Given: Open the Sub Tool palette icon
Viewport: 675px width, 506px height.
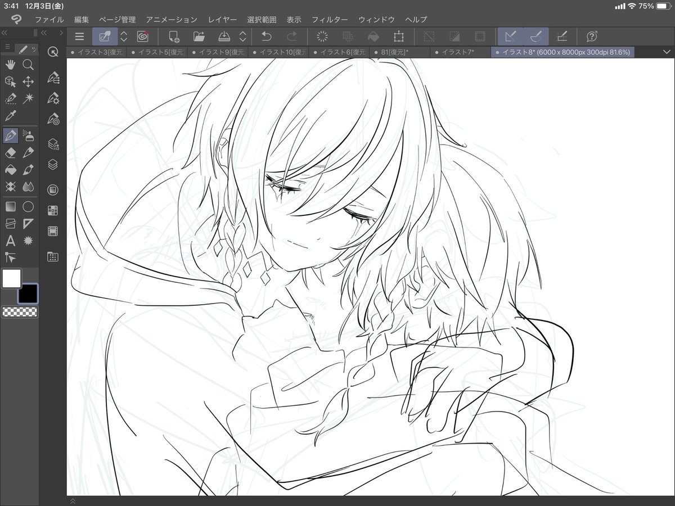Looking at the screenshot, I should click(53, 76).
